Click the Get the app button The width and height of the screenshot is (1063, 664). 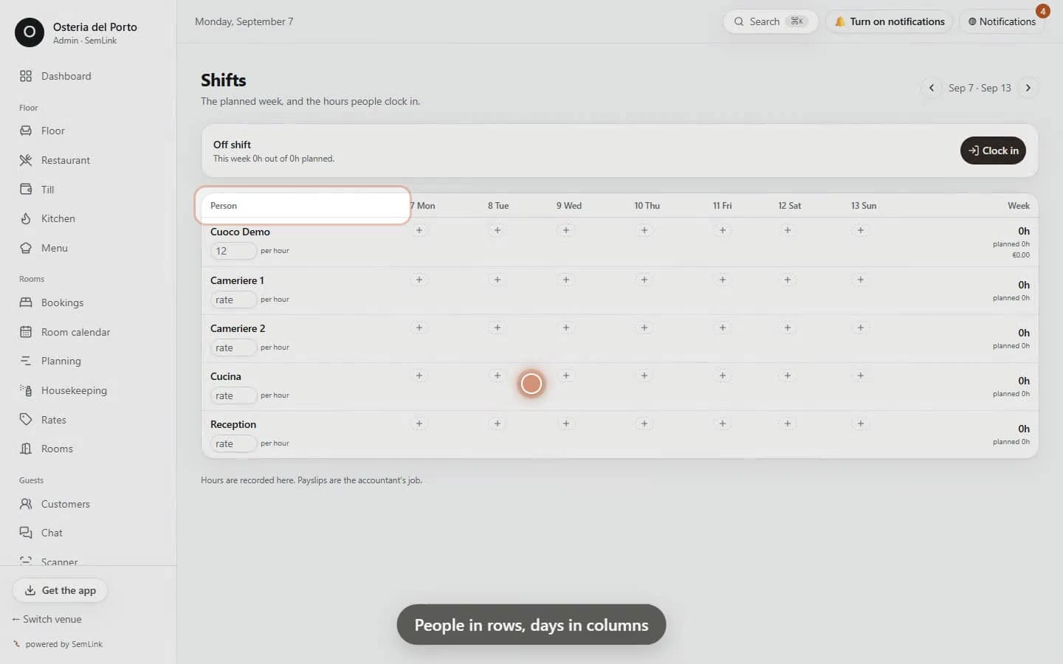tap(60, 590)
